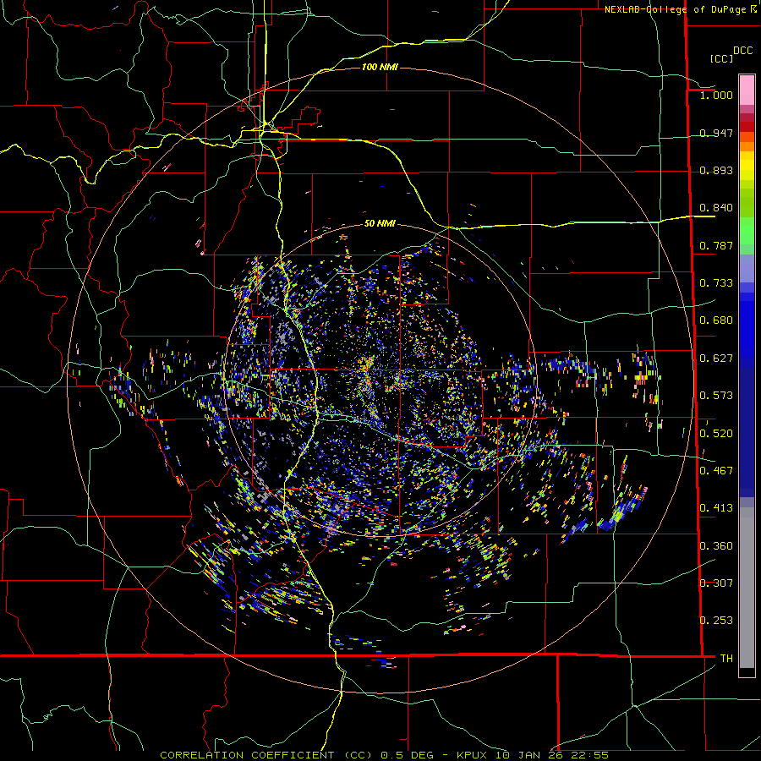The width and height of the screenshot is (761, 761).
Task: Select the 0.467 scale value
Action: [716, 471]
